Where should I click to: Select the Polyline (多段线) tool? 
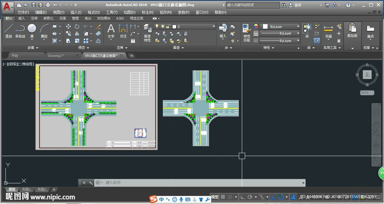click(x=20, y=31)
